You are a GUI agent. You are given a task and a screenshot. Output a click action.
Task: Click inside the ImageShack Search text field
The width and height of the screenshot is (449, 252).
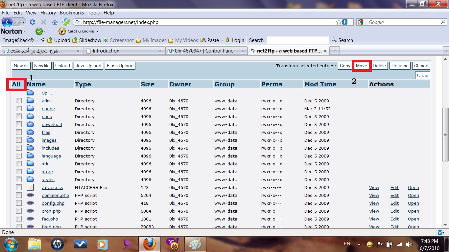tap(297, 40)
